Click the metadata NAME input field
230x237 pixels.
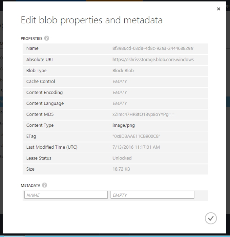pos(66,195)
